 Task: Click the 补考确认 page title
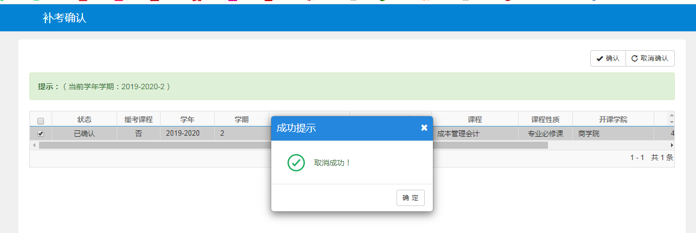click(65, 18)
